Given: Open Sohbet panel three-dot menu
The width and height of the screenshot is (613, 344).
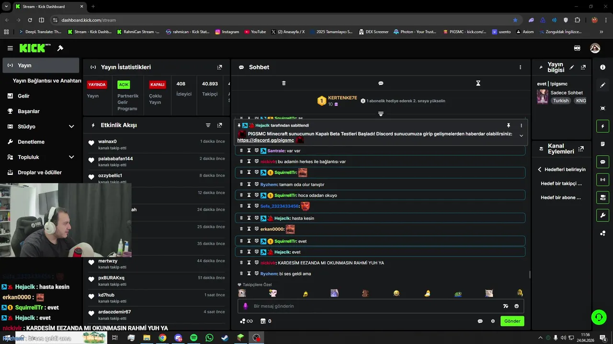Looking at the screenshot, I should click(520, 67).
